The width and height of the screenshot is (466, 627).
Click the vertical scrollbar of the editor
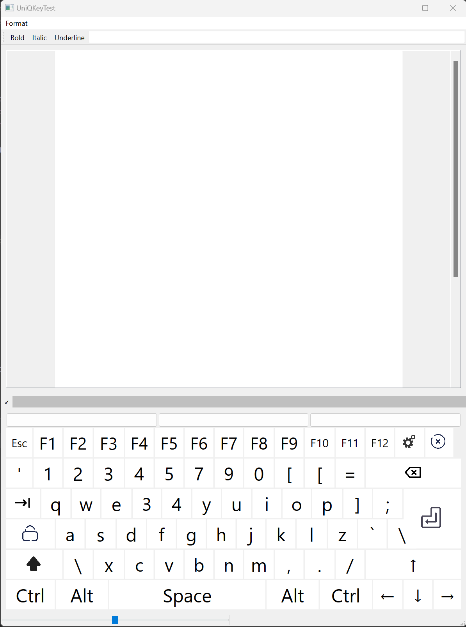(x=455, y=169)
